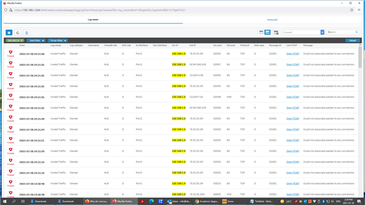365x205 pixels.
Task: Switch to 'Why do I encou...' Firefox taskbar window
Action: coord(96,201)
